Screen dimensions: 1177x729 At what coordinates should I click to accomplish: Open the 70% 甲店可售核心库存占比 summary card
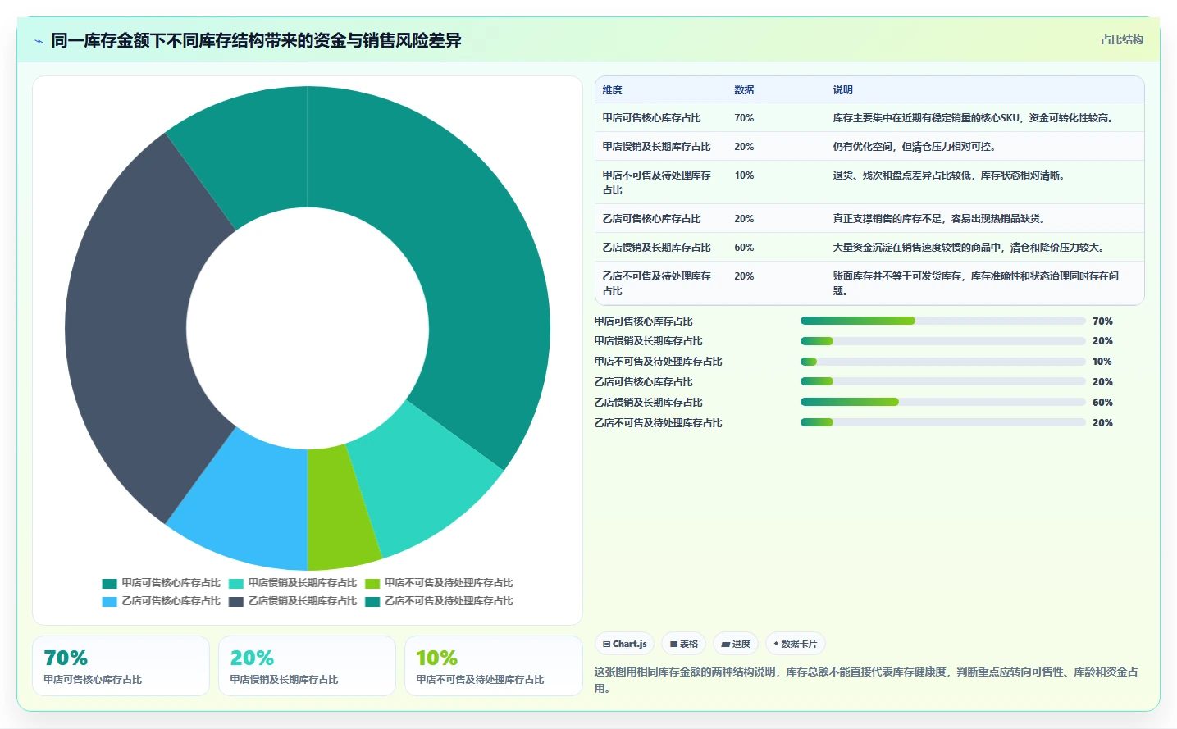[x=121, y=666]
